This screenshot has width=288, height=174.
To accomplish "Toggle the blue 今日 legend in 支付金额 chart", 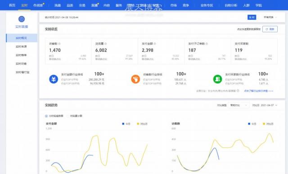I will (x=126, y=124).
